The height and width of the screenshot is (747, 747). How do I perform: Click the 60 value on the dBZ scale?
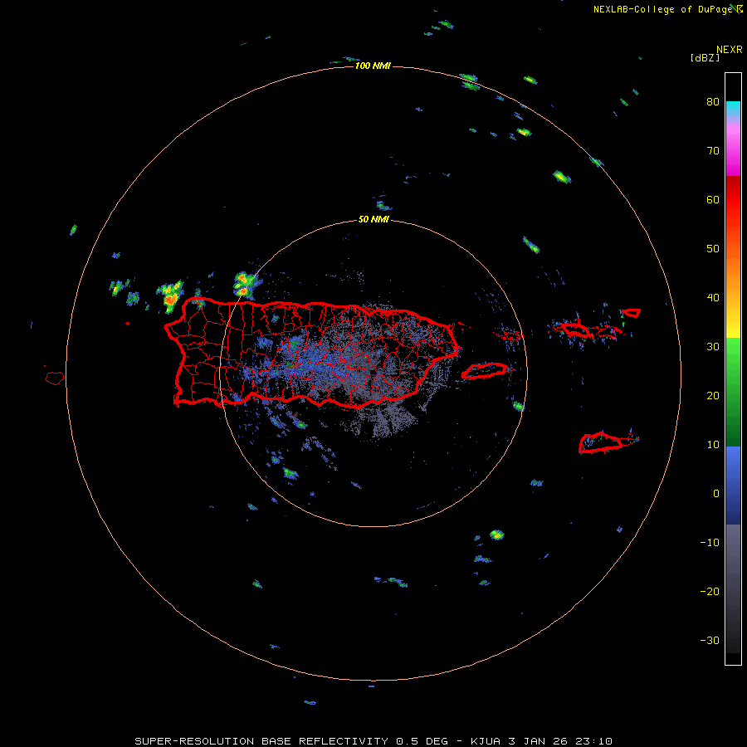pyautogui.click(x=713, y=199)
